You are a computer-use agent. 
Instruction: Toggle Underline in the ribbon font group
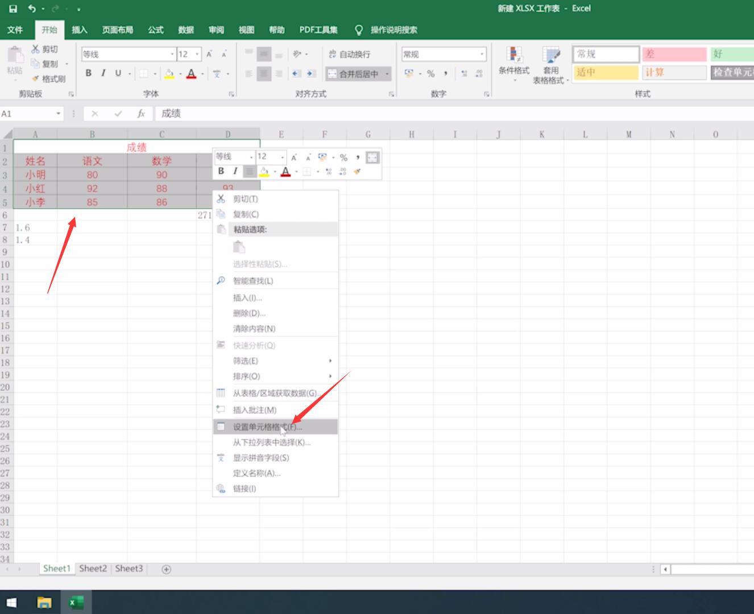pos(118,73)
